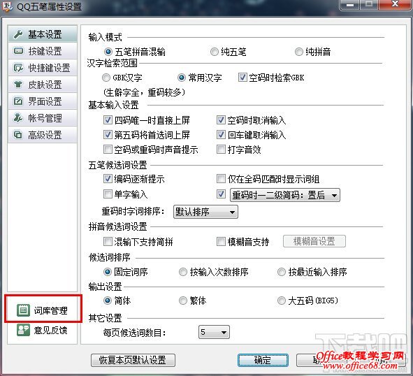Click the 皮肤设置 shirt icon
This screenshot has height=376, width=413.
tap(18, 85)
